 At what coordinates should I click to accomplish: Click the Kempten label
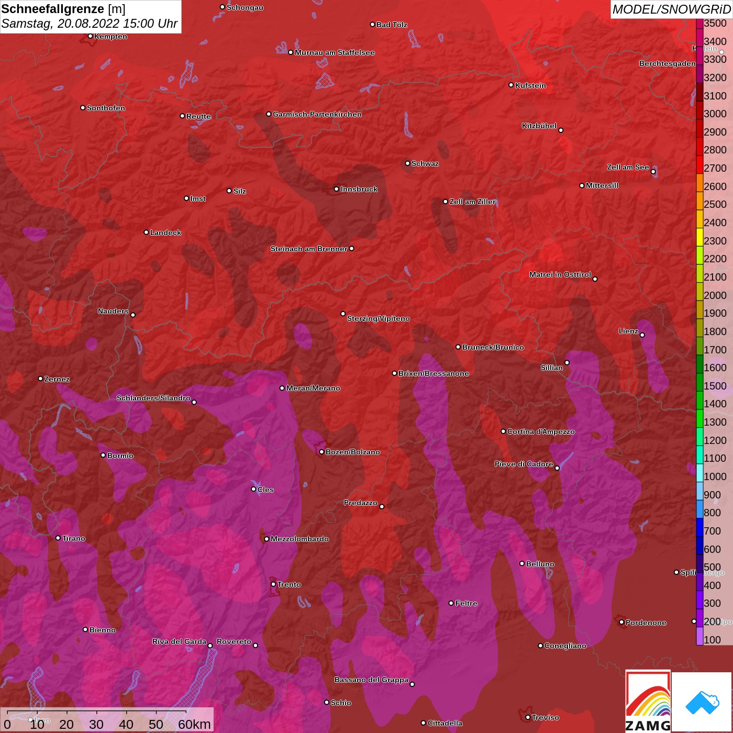tap(110, 36)
